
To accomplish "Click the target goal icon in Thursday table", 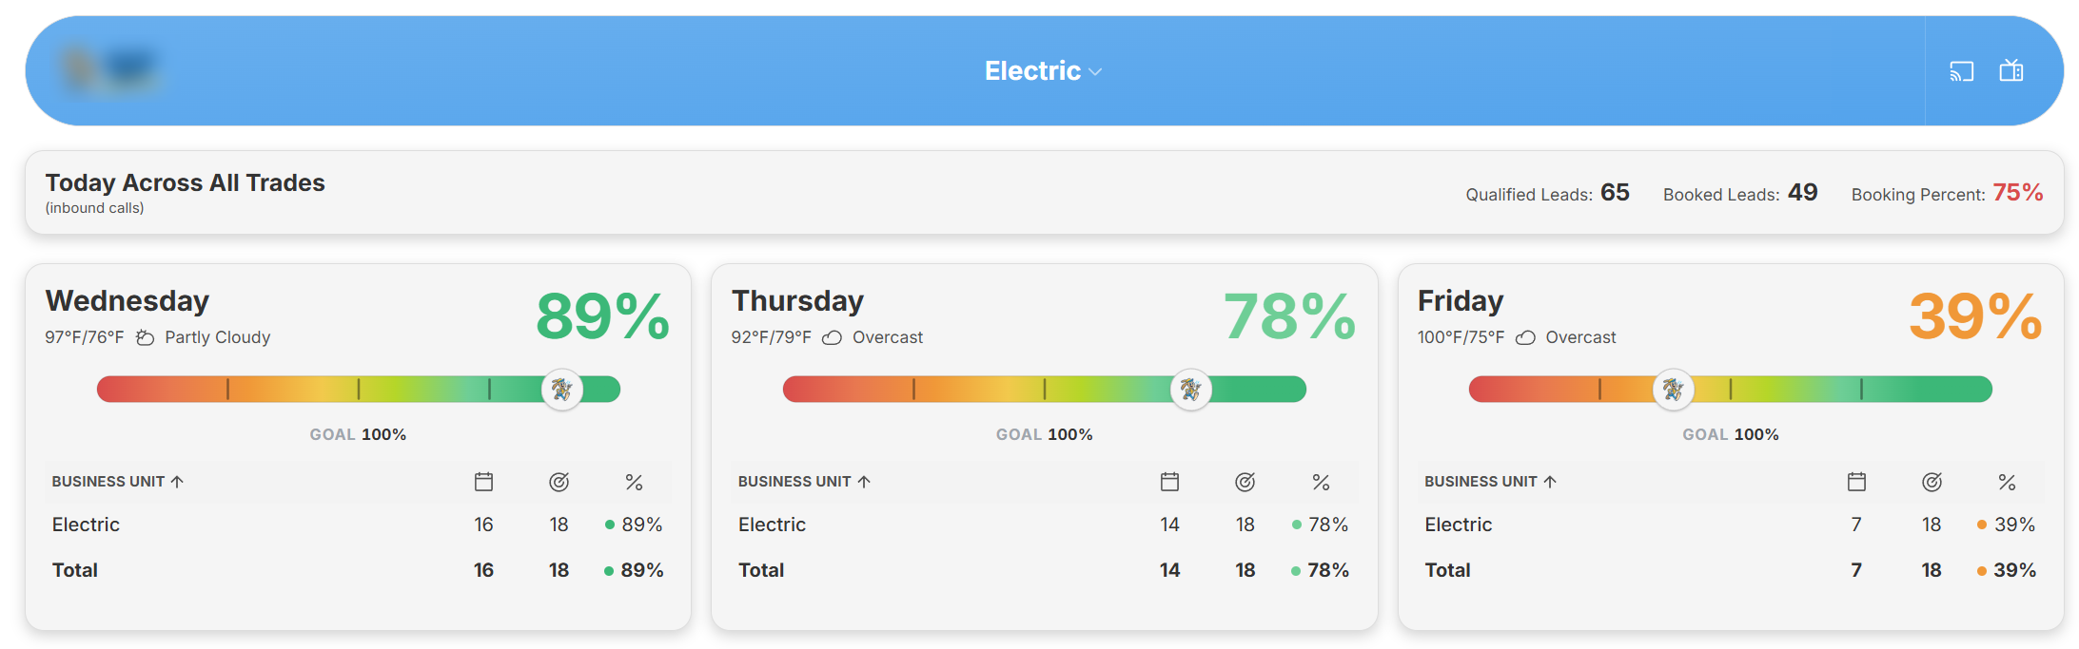I will pyautogui.click(x=1245, y=482).
